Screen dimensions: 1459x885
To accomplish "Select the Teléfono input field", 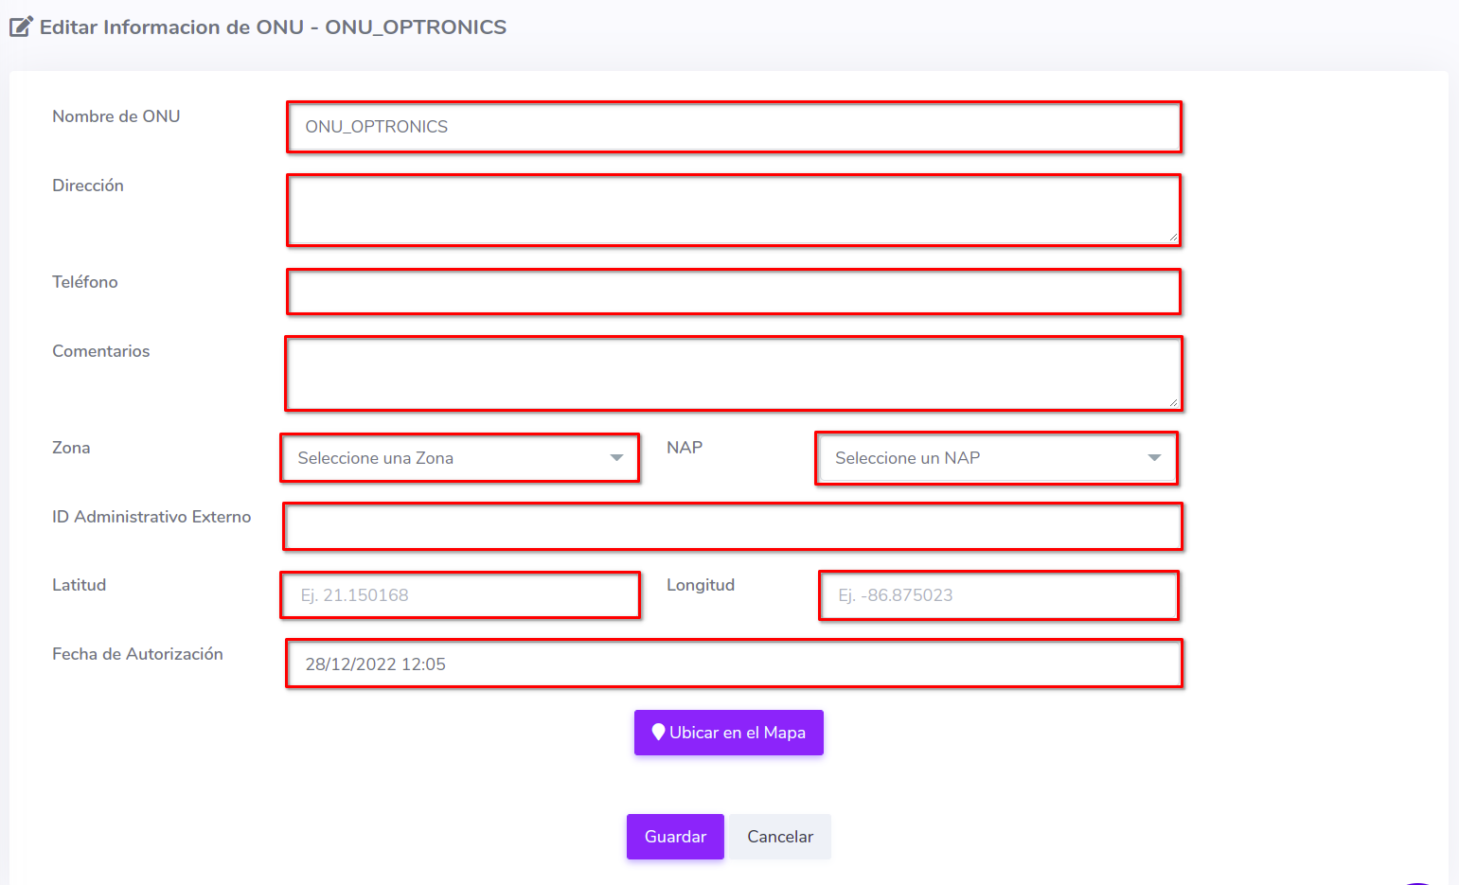I will [x=734, y=292].
